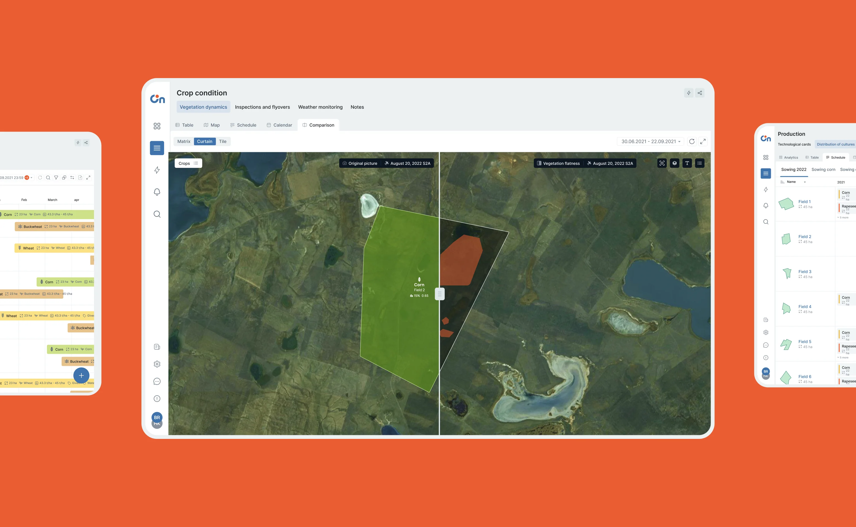Switch comparison mode to Matrix
The width and height of the screenshot is (856, 527).
(184, 142)
